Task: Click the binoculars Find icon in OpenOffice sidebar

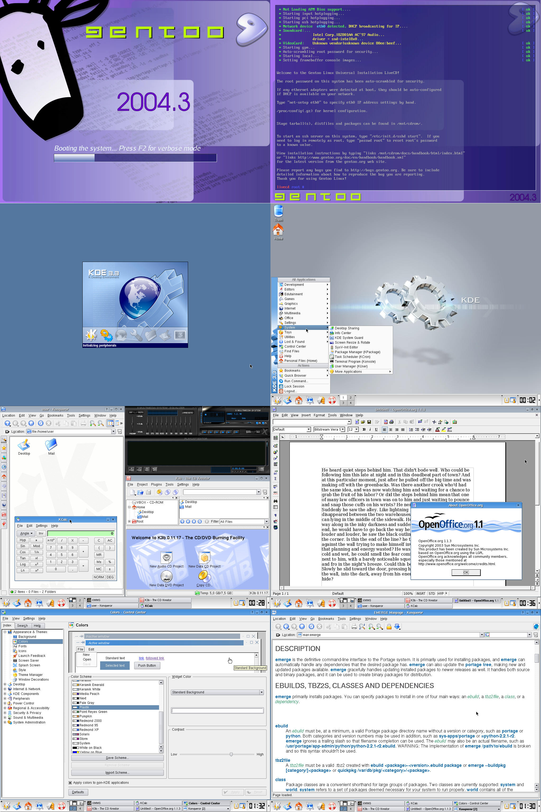Action: point(275,501)
